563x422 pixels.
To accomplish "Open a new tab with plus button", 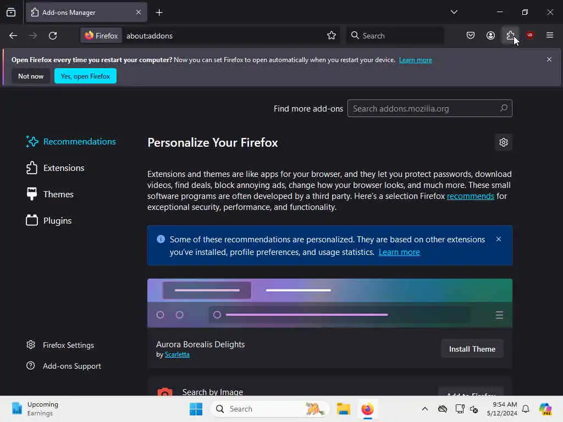I will click(x=159, y=13).
